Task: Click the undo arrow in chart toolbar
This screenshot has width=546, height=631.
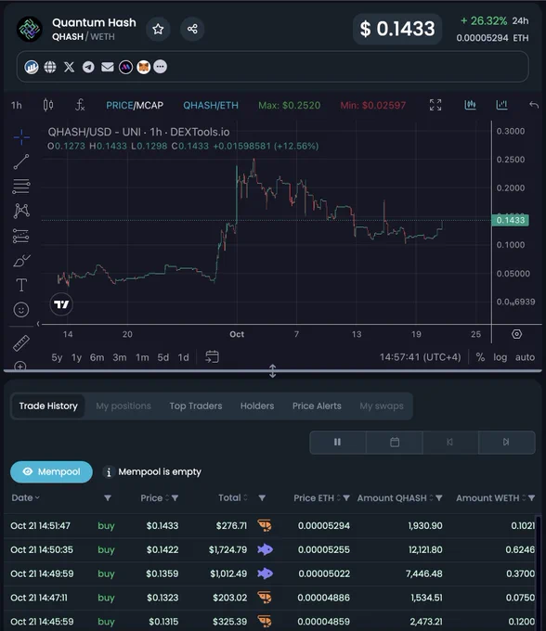Action: point(534,105)
